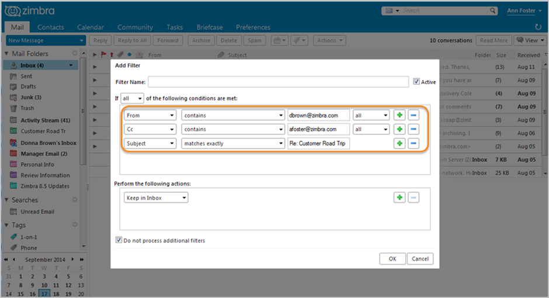Screen dimensions: 549x298
Task: Add a condition after the Cc row
Action: [x=399, y=129]
